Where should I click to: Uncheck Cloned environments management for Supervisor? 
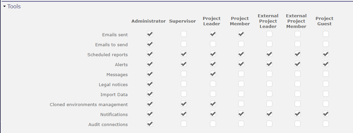pos(184,104)
